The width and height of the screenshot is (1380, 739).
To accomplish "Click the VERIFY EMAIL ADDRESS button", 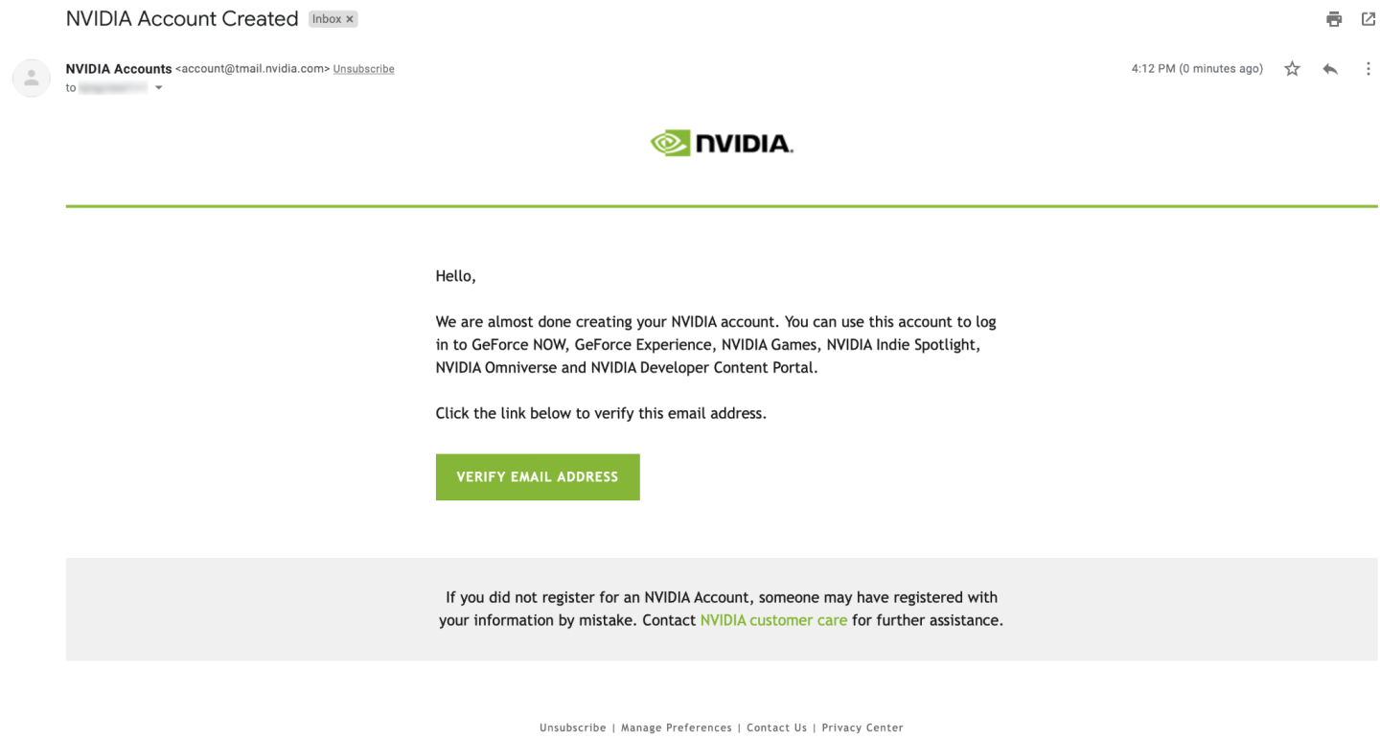I will [x=537, y=476].
